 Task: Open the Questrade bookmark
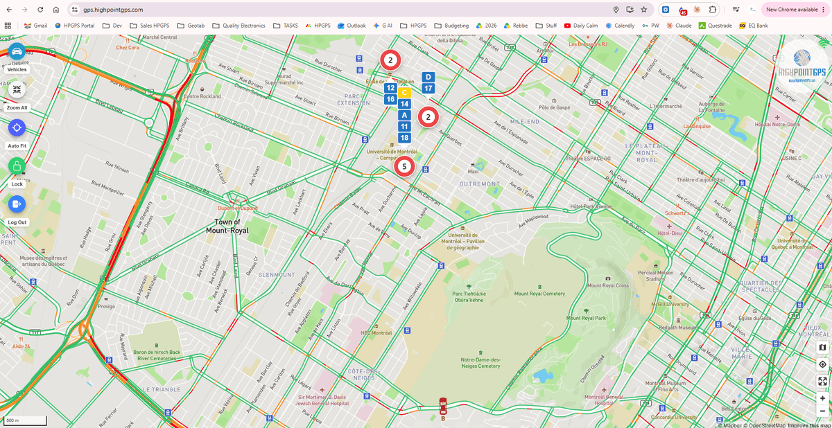click(x=715, y=26)
